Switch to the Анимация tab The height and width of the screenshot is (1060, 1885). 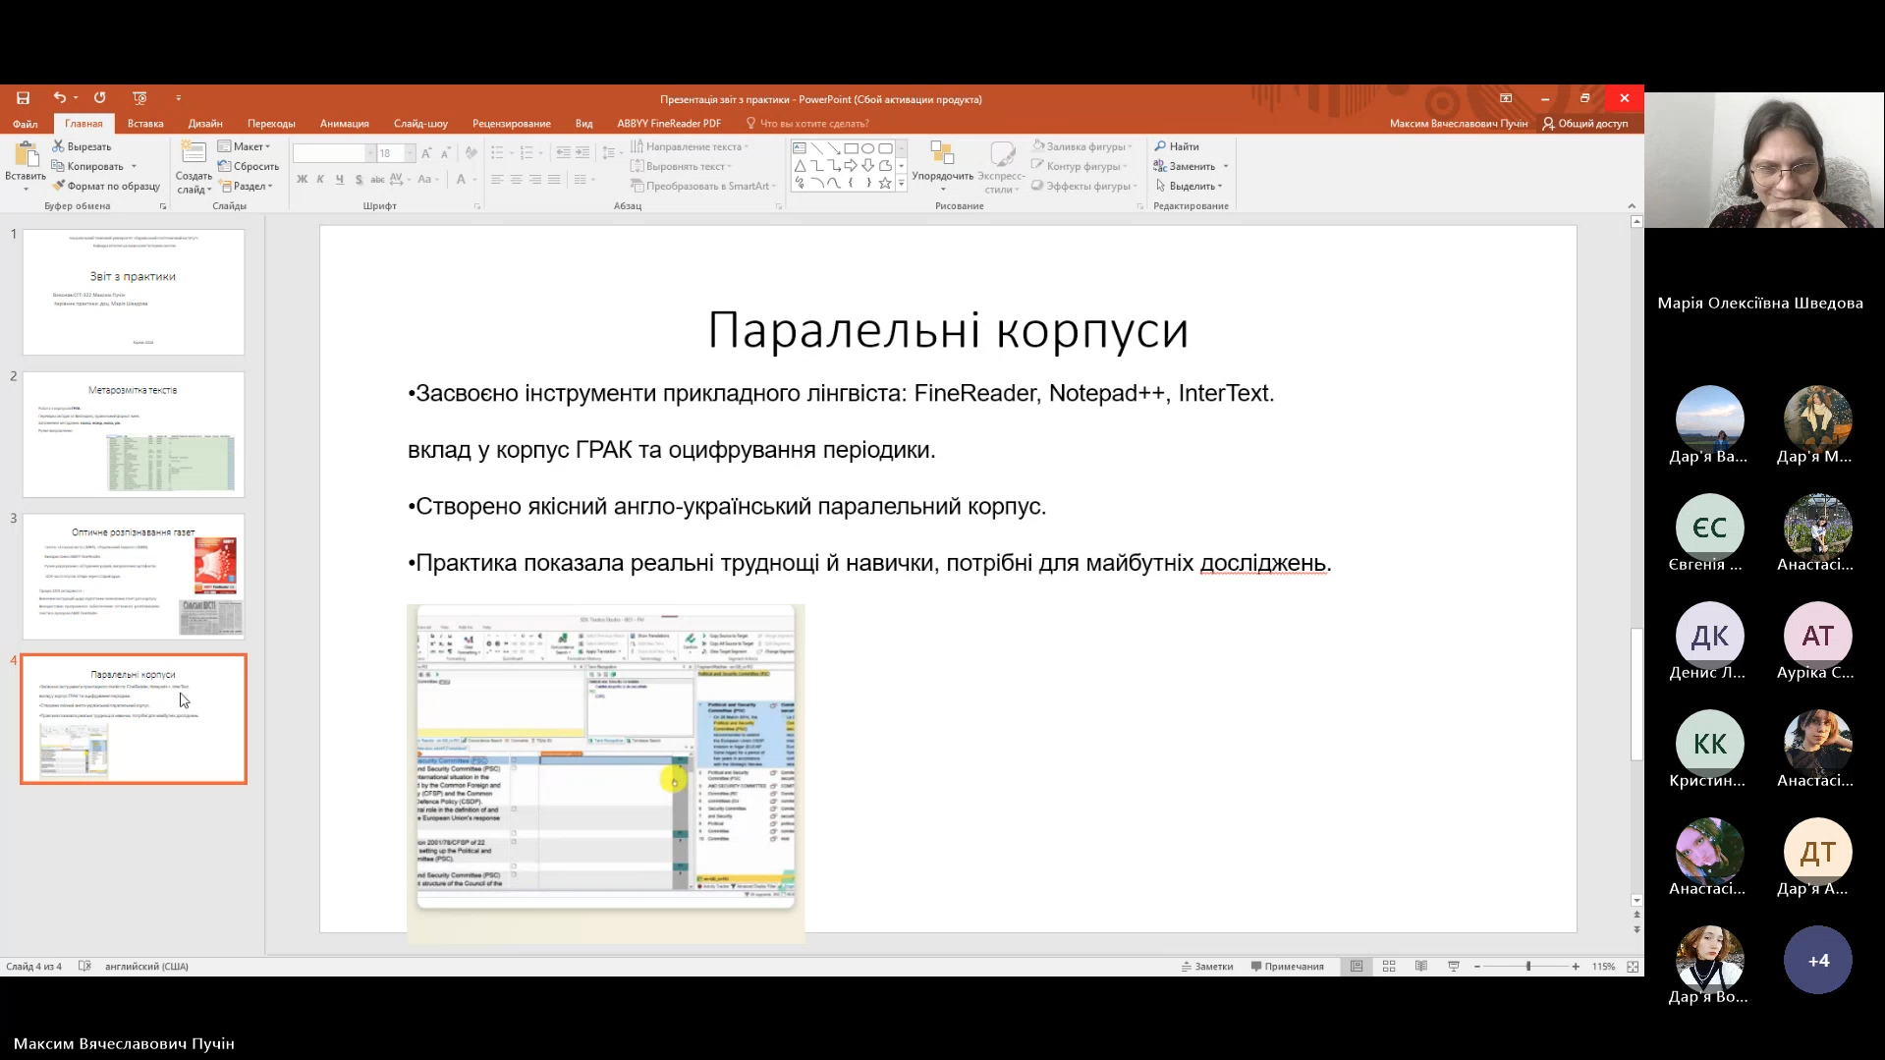pos(345,124)
